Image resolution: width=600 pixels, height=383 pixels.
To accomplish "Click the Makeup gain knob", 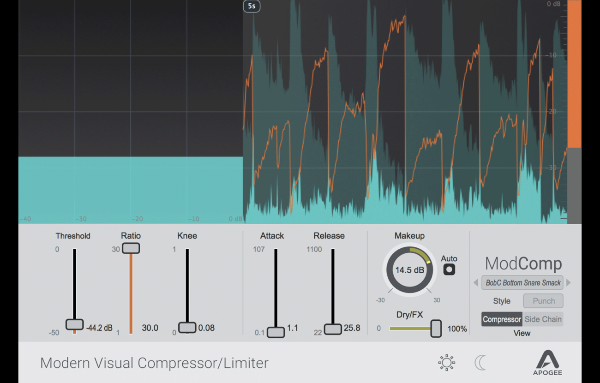I will point(409,270).
